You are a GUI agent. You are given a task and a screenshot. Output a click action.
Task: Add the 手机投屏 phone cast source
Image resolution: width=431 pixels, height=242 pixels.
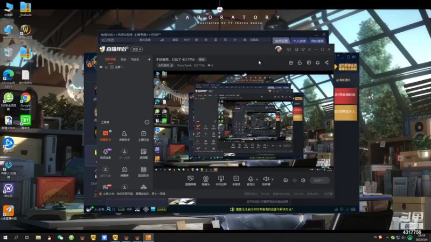pos(221,181)
